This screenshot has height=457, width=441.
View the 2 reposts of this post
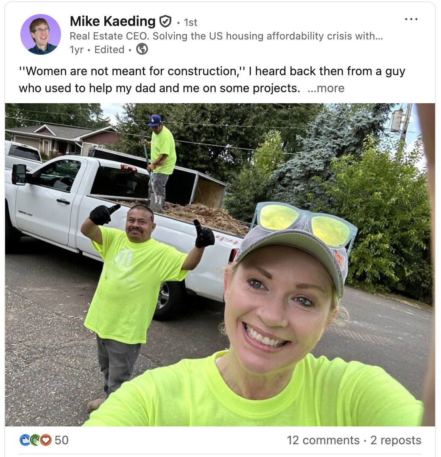click(396, 440)
